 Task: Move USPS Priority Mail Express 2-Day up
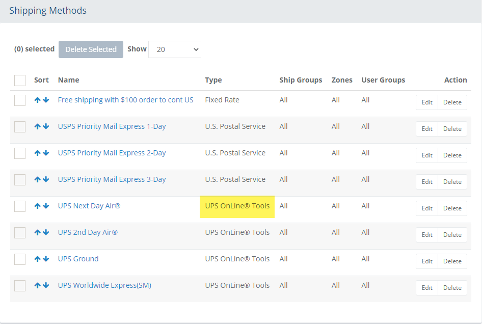tap(37, 153)
